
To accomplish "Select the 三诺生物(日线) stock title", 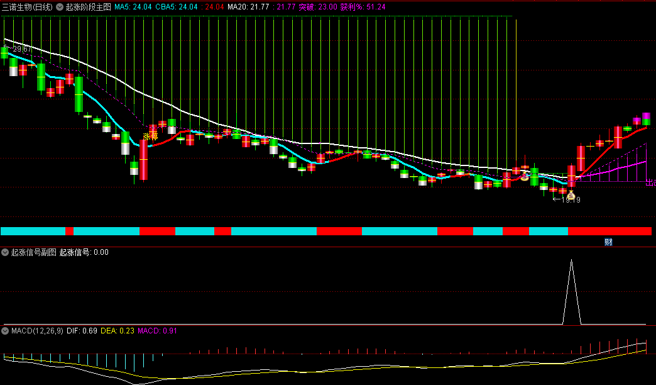I will click(x=28, y=7).
